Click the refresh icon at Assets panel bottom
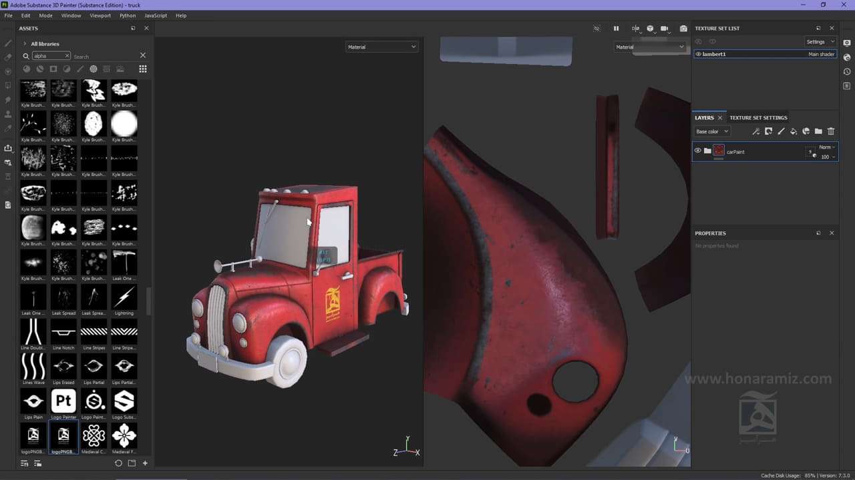Viewport: 855px width, 480px height. click(118, 463)
